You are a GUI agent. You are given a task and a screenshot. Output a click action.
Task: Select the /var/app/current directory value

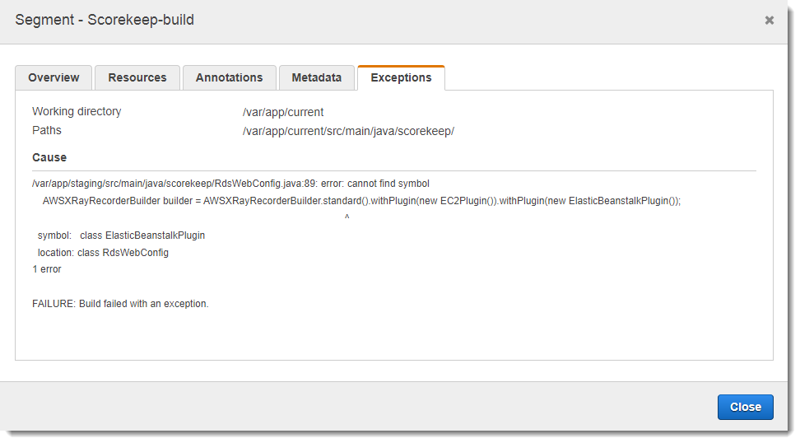[283, 112]
